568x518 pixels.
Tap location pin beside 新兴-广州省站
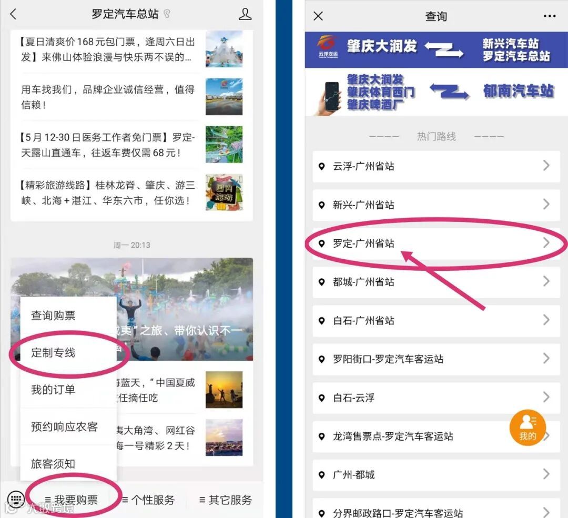pos(321,205)
